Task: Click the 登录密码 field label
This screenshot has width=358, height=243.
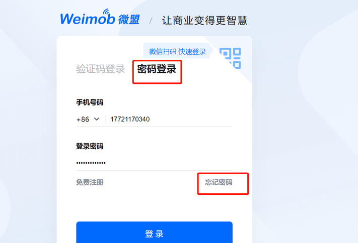Action: [90, 146]
